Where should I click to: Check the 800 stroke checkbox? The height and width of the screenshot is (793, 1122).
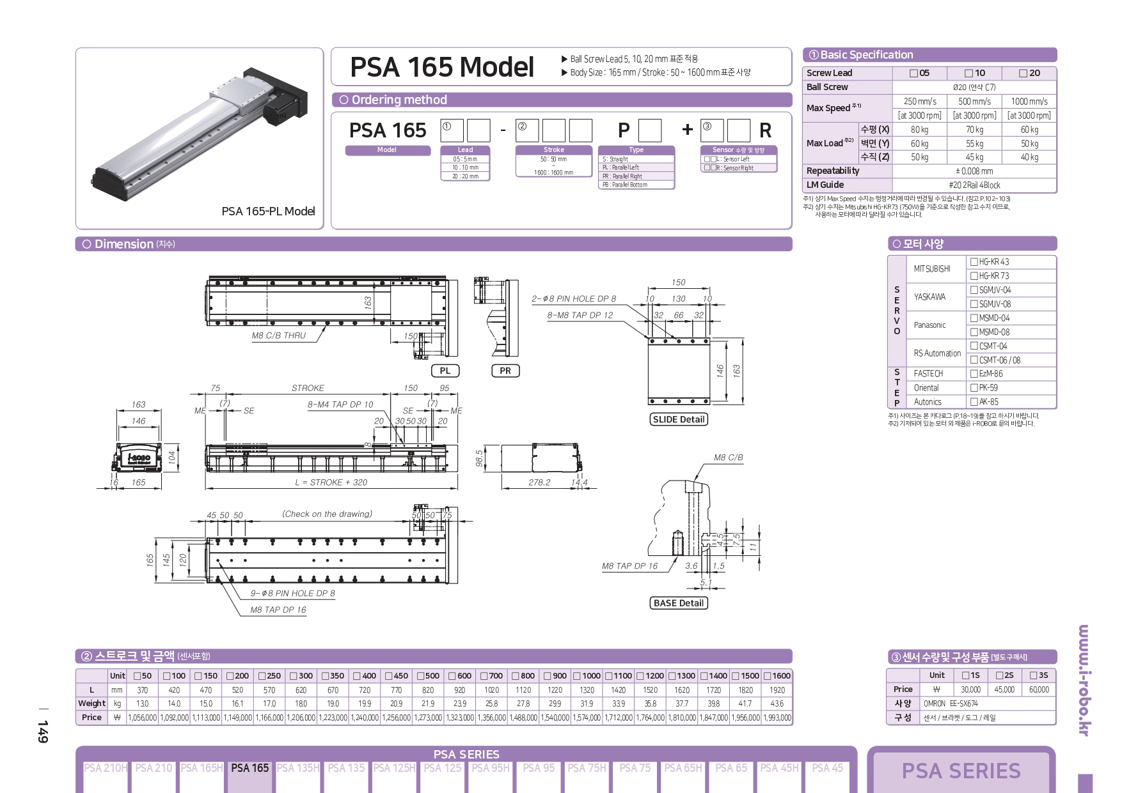(516, 676)
